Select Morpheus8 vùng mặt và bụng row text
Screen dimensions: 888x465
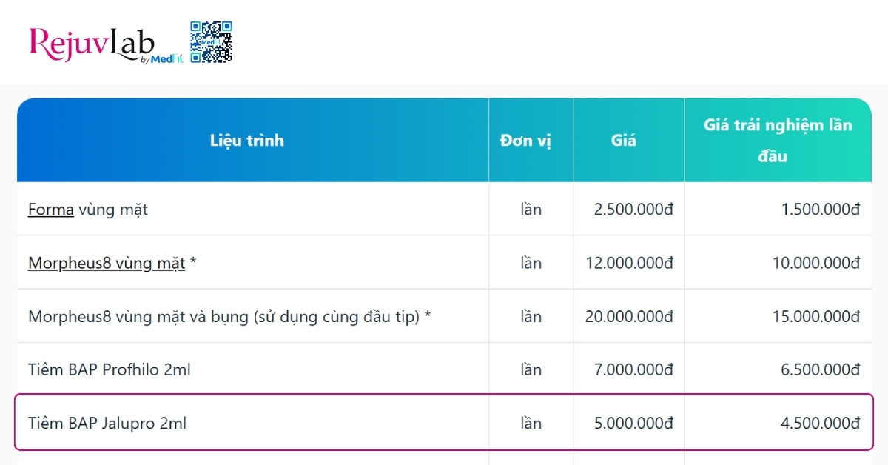click(x=229, y=317)
